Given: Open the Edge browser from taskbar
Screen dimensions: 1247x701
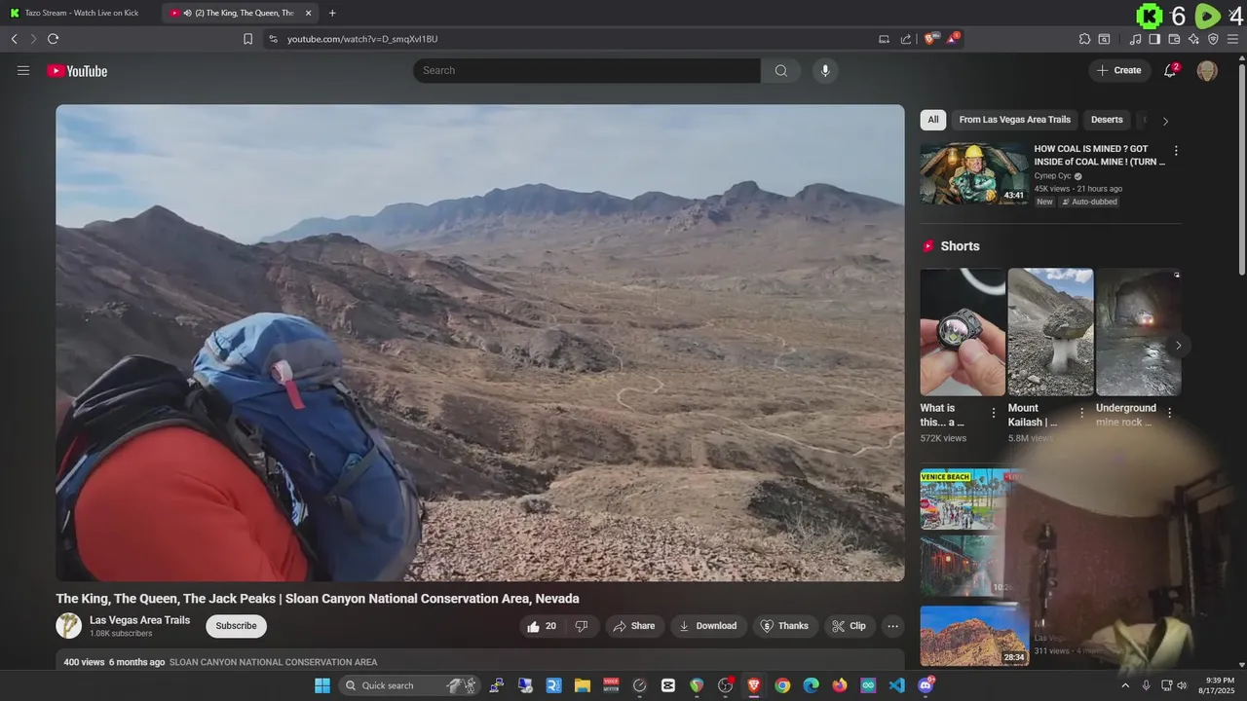Looking at the screenshot, I should point(811,685).
